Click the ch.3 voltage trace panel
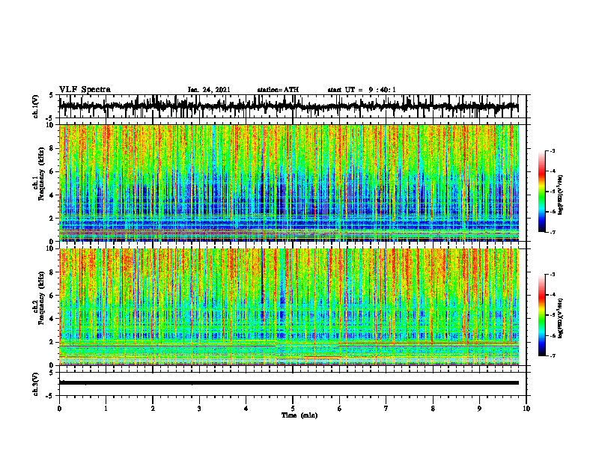Image resolution: width=593 pixels, height=458 pixels. [292, 384]
